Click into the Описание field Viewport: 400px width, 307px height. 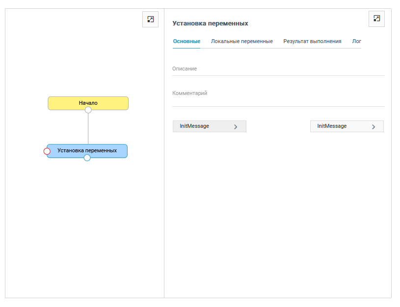pos(278,69)
